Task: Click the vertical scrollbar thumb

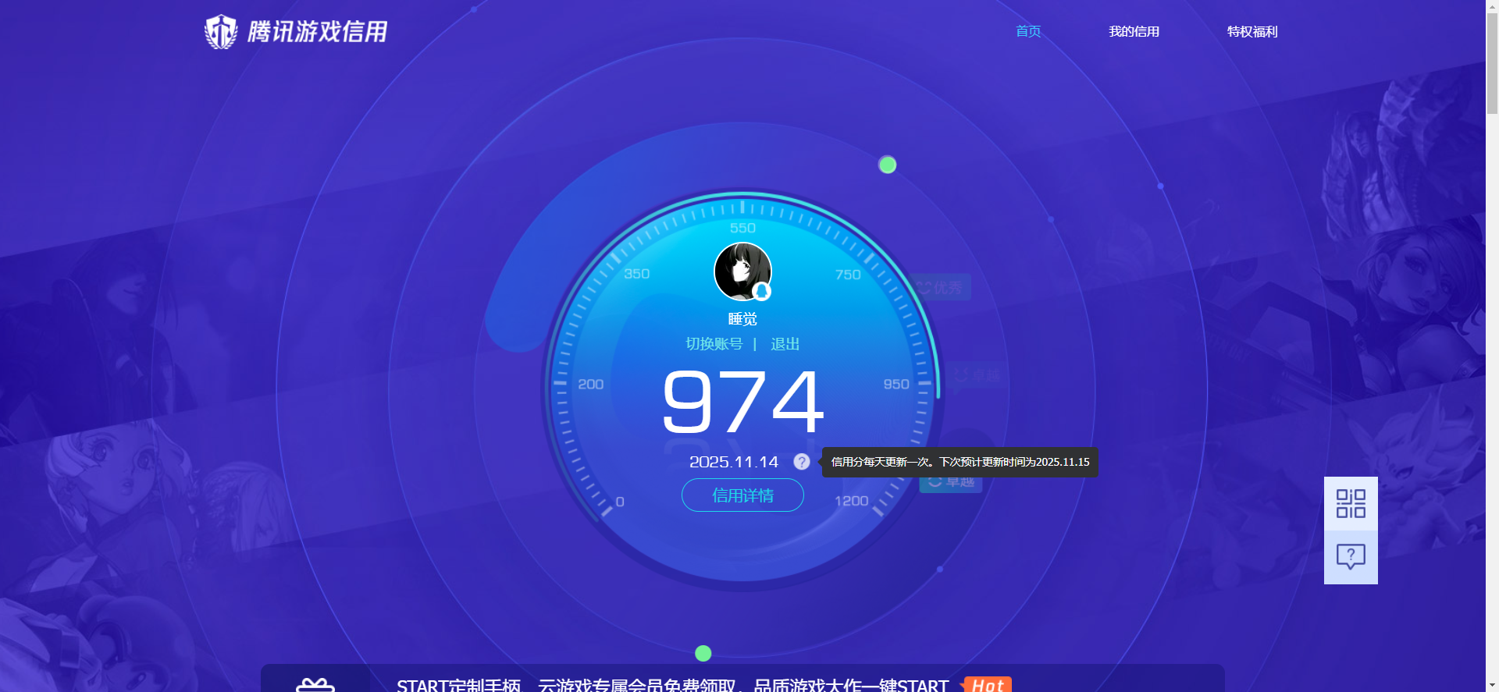Action: (x=1492, y=64)
